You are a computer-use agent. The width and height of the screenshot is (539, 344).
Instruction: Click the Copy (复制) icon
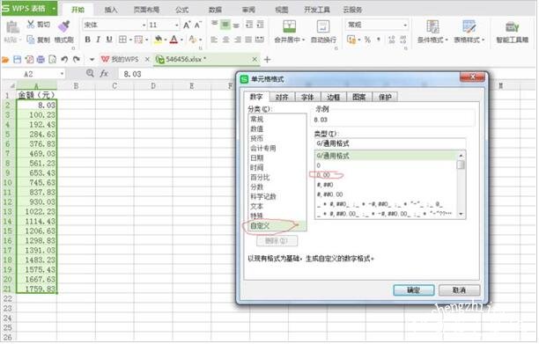[x=31, y=40]
